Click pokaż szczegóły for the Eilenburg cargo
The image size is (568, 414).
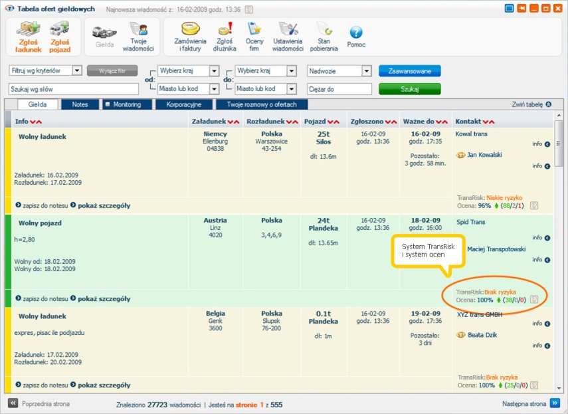click(100, 205)
